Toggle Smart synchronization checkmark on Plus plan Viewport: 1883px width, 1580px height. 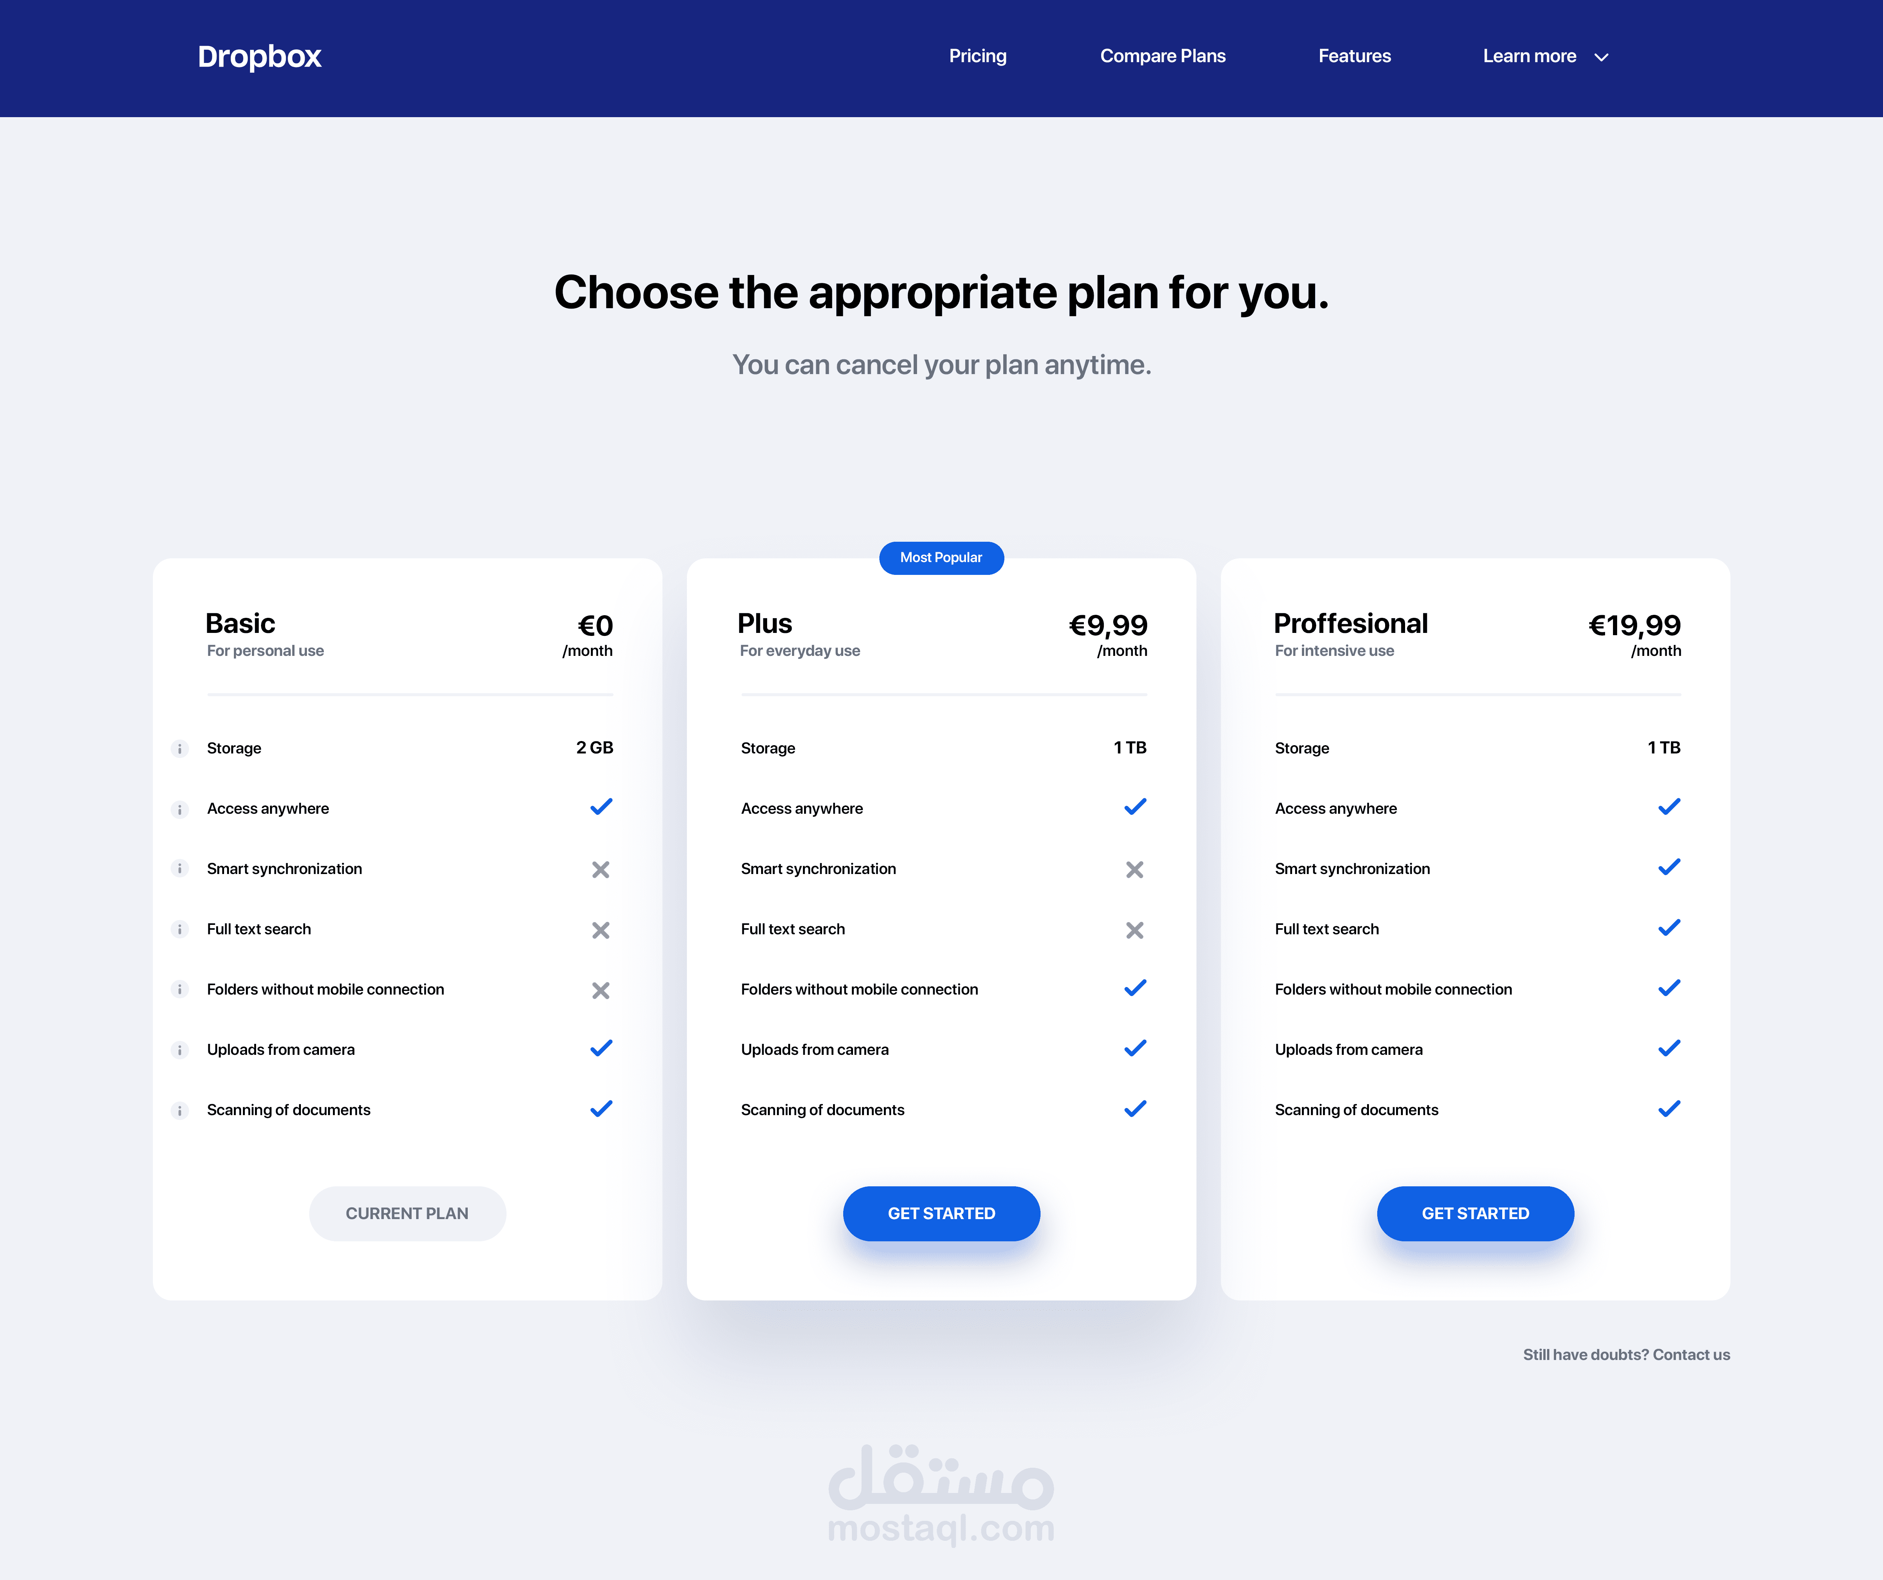(x=1134, y=868)
